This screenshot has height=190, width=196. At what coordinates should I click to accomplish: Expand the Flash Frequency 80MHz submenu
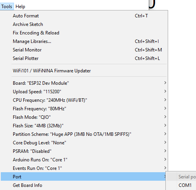tap(84, 109)
